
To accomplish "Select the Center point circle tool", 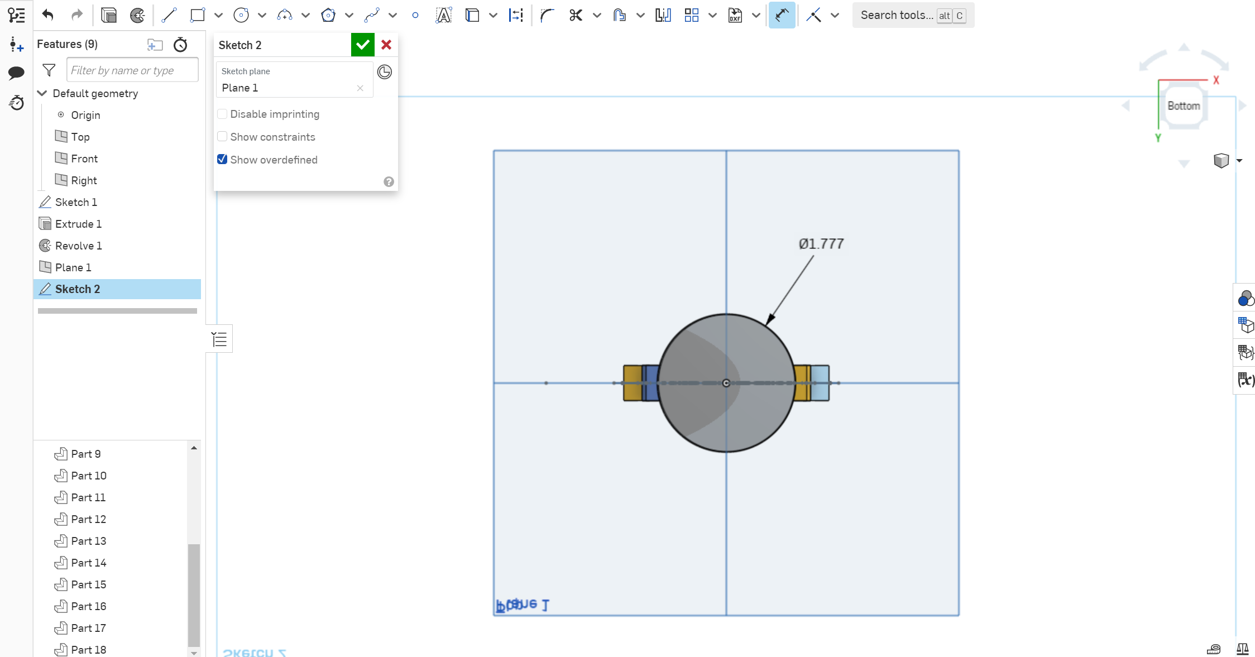I will [241, 15].
